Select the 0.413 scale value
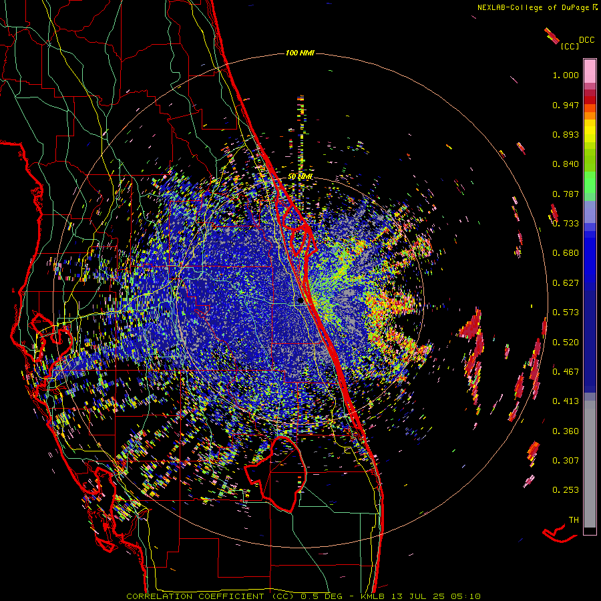 [566, 401]
